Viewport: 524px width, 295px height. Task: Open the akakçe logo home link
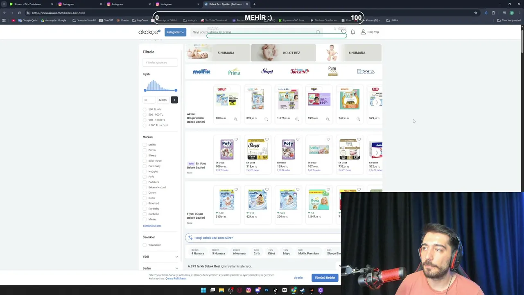point(149,32)
